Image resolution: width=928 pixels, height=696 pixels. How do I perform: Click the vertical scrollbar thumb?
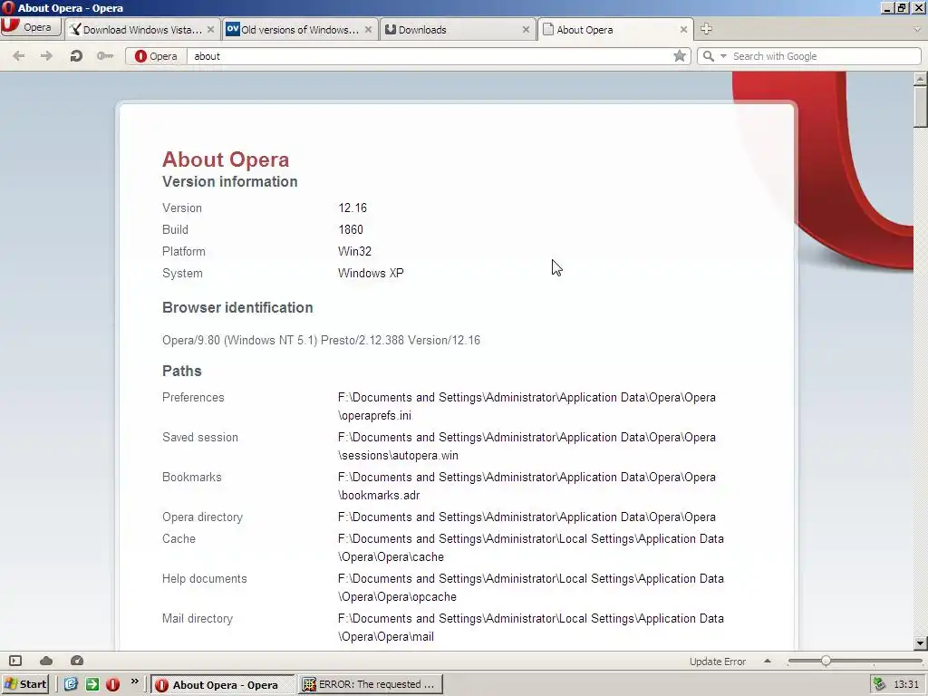(921, 107)
